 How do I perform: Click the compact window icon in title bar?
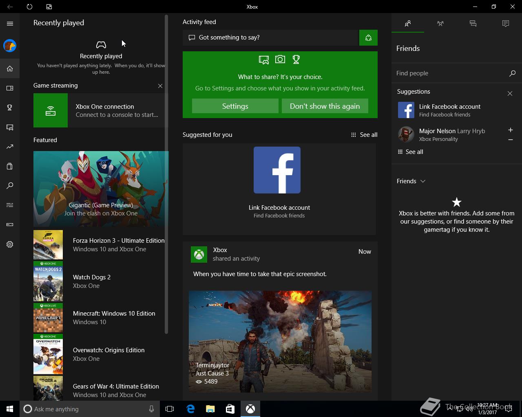coord(49,7)
